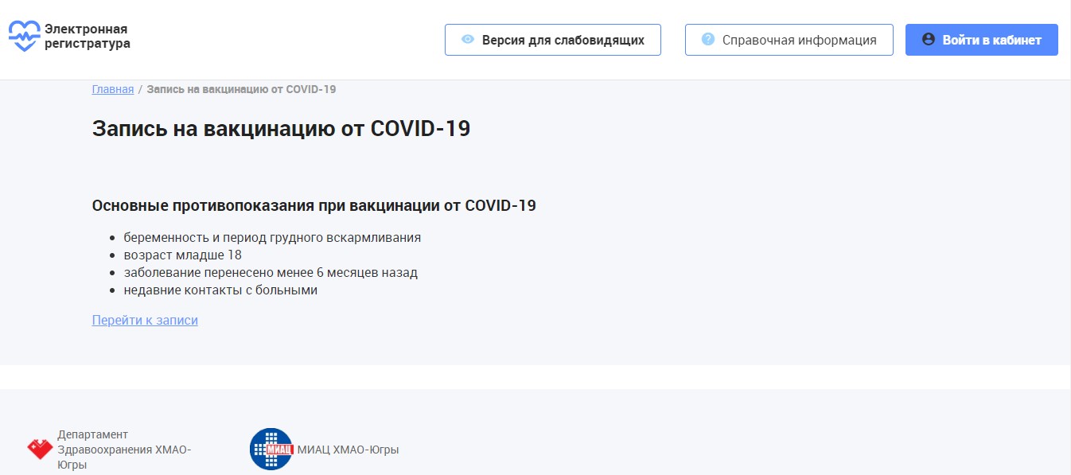Follow the Перейти к записи link
The width and height of the screenshot is (1071, 475).
click(x=145, y=320)
